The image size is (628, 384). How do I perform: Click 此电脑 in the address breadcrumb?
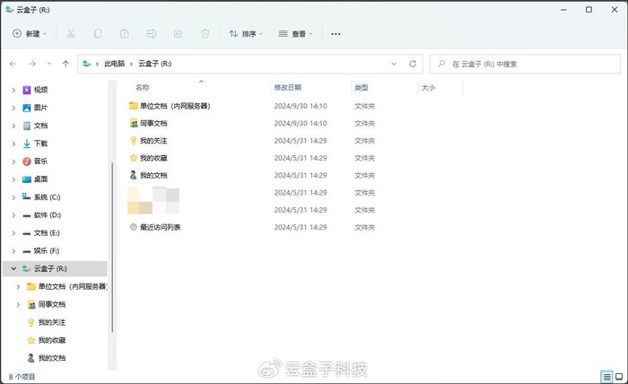(115, 64)
